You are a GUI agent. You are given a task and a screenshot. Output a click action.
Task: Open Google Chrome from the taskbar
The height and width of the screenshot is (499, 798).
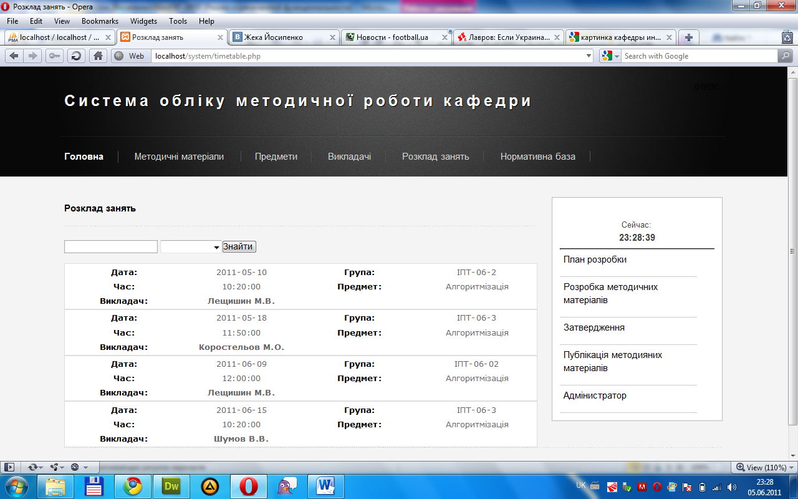(132, 485)
